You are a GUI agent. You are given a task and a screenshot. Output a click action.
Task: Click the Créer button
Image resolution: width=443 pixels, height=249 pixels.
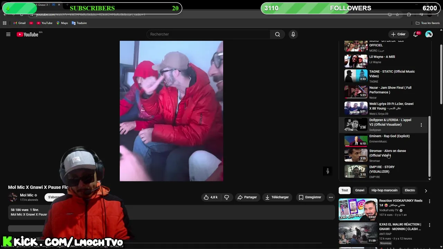click(x=398, y=34)
